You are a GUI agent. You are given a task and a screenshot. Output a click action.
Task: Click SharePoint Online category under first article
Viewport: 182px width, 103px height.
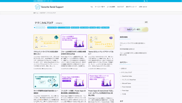click(x=48, y=69)
